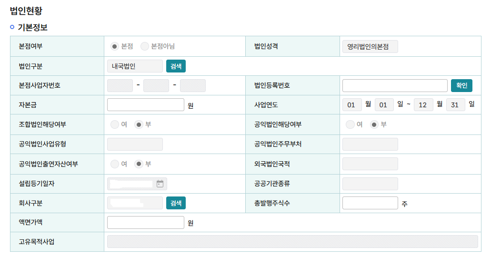Click the 액면가액 label
491x258 pixels.
coord(30,222)
